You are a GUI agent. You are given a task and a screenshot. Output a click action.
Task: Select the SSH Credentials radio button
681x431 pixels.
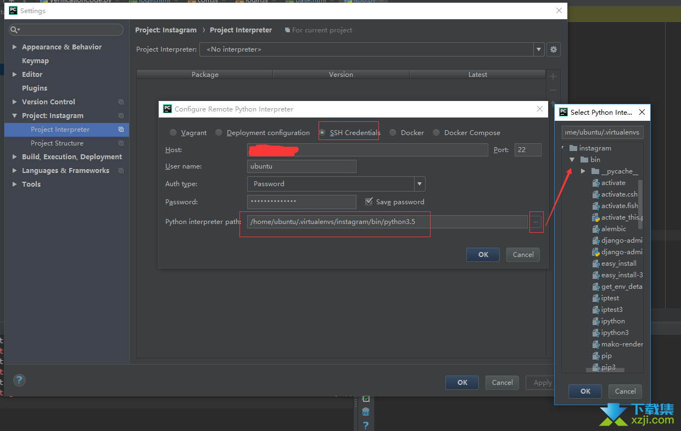[x=322, y=133]
